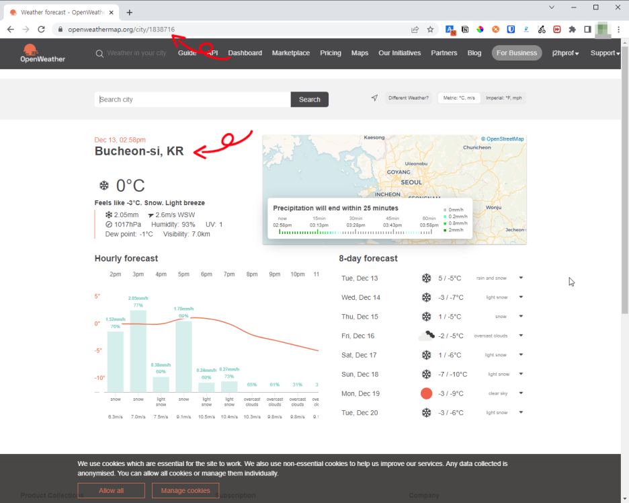Click the For Business button

pyautogui.click(x=517, y=53)
